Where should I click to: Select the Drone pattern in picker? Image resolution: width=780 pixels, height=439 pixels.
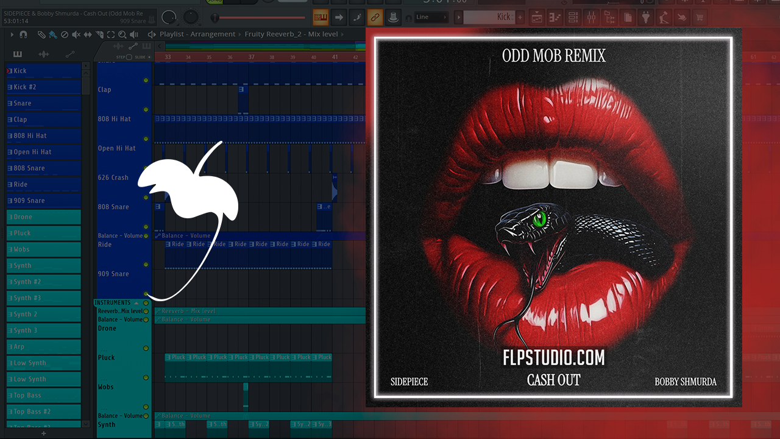tap(44, 217)
